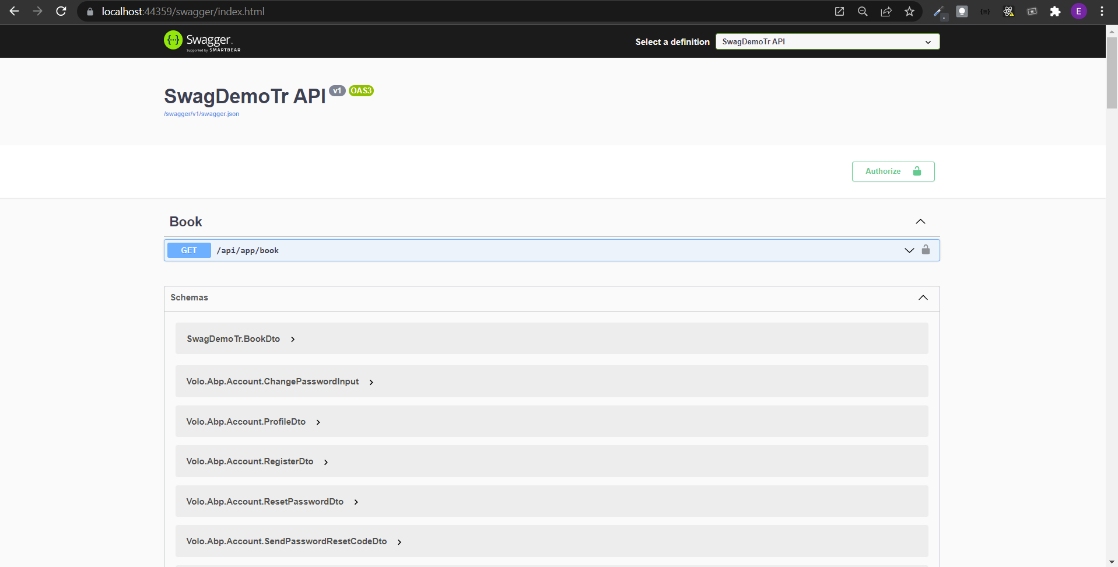Open the React Developer Tools extension icon
This screenshot has width=1118, height=567.
(1008, 11)
